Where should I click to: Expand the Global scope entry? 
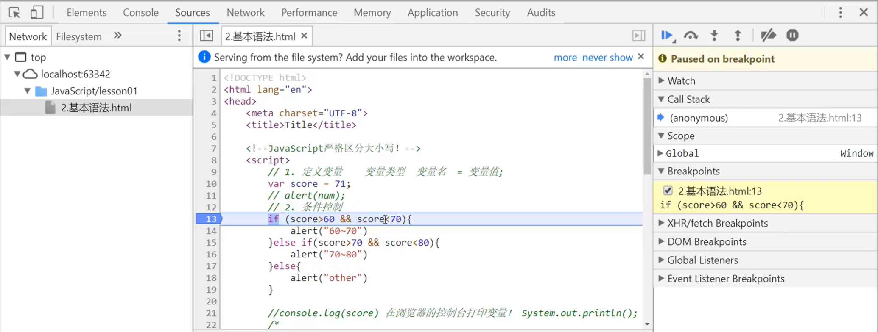(x=660, y=153)
